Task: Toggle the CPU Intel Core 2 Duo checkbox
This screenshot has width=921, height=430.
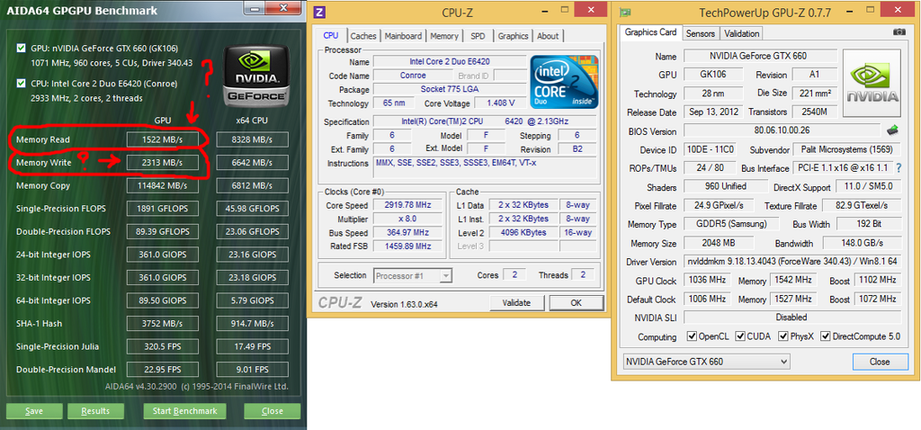Action: pyautogui.click(x=22, y=84)
